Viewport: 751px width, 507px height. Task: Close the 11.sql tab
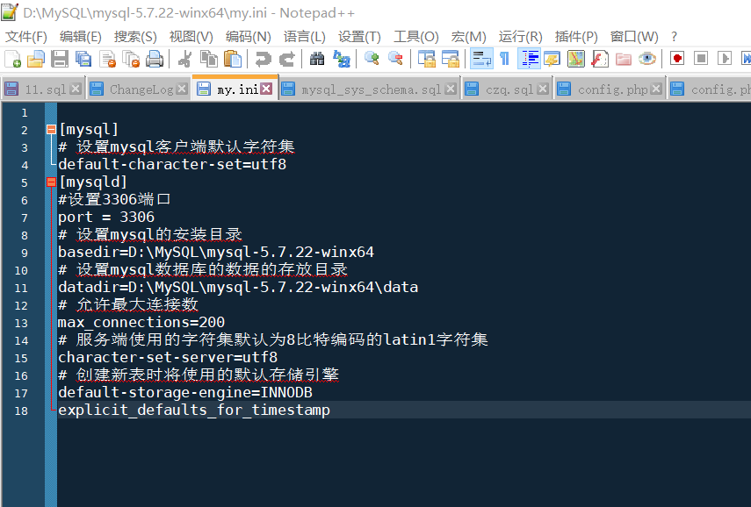76,89
